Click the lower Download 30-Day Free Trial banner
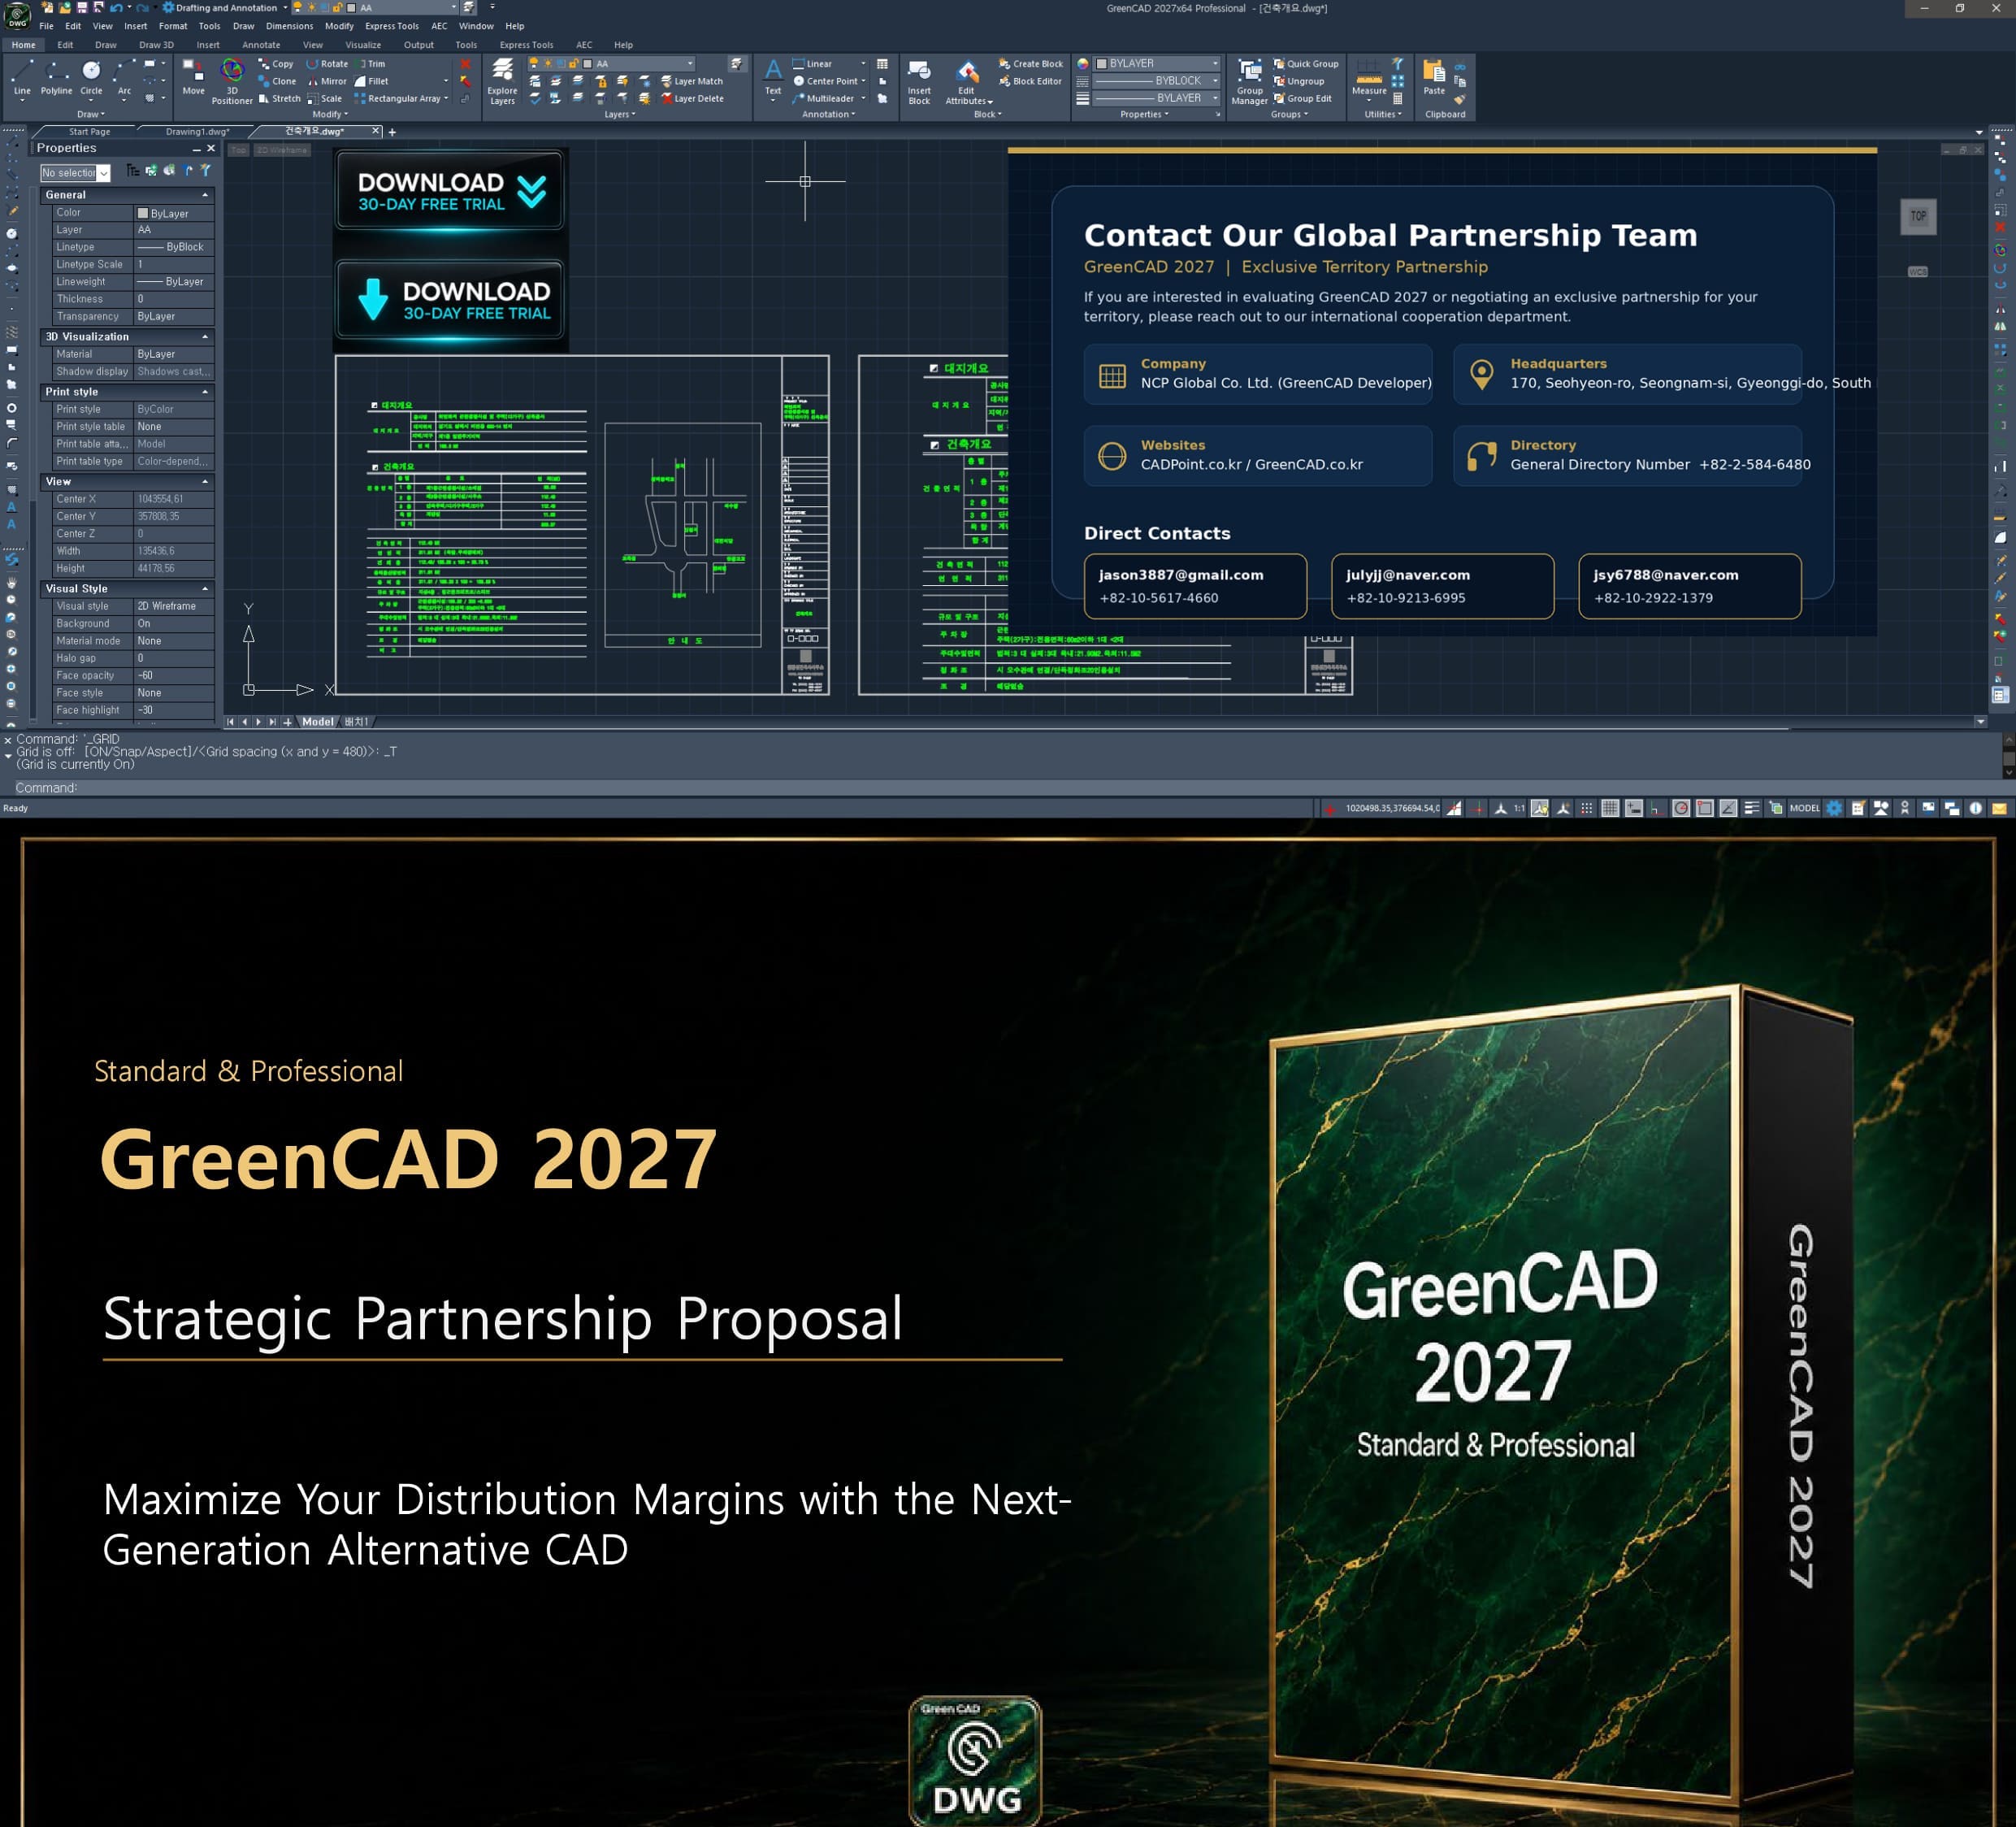 click(x=449, y=301)
